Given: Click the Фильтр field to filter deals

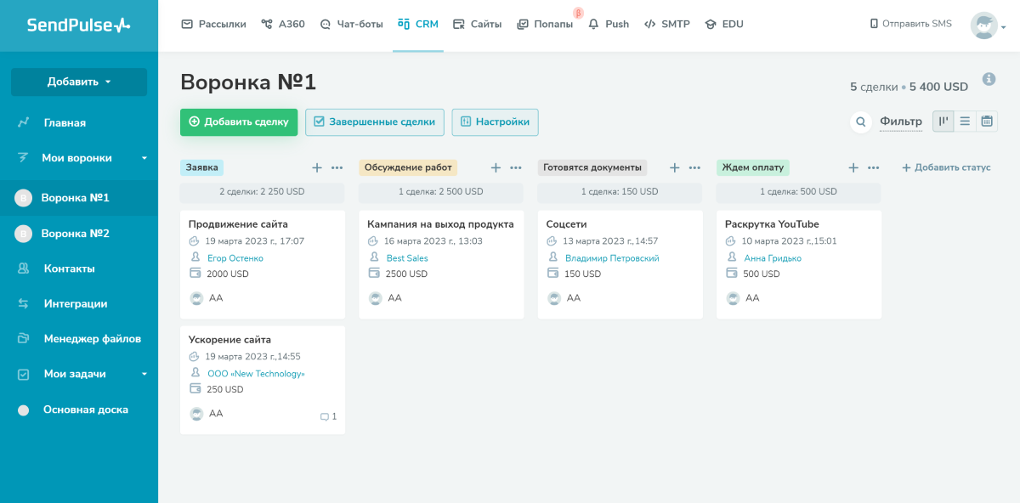Looking at the screenshot, I should [x=901, y=122].
